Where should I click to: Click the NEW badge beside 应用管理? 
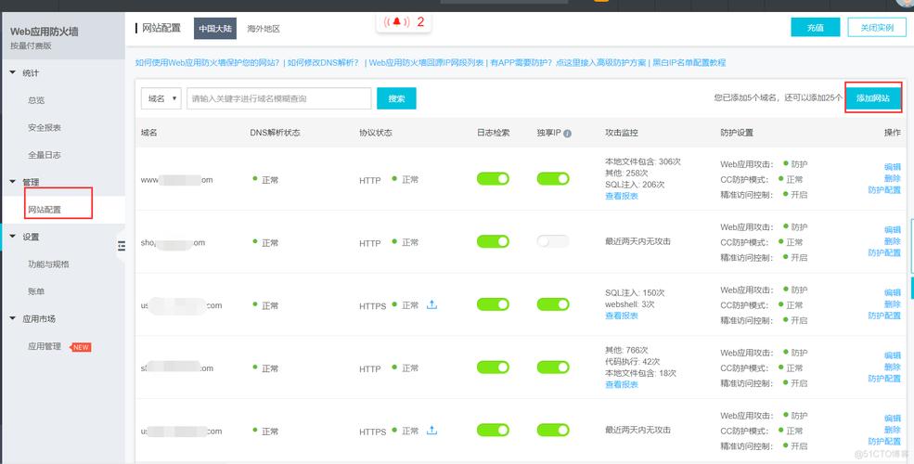tap(80, 347)
